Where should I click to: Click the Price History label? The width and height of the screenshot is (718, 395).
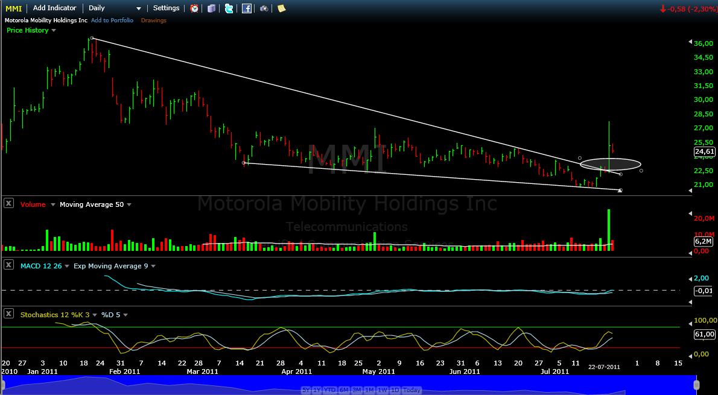(28, 30)
